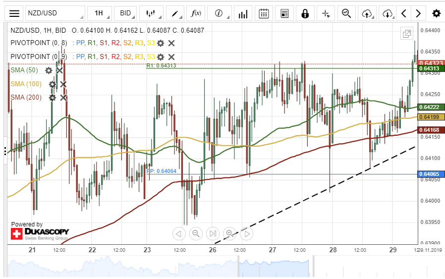This screenshot has height=279, width=445.
Task: Toggle the chart lock icon
Action: pos(305,13)
